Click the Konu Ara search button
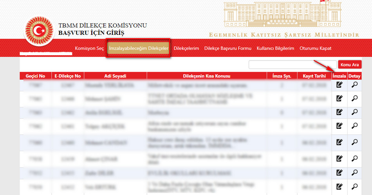The image size is (372, 195). point(350,65)
